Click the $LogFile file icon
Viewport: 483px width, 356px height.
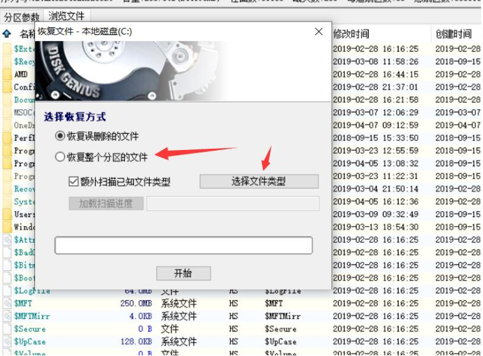(7, 290)
